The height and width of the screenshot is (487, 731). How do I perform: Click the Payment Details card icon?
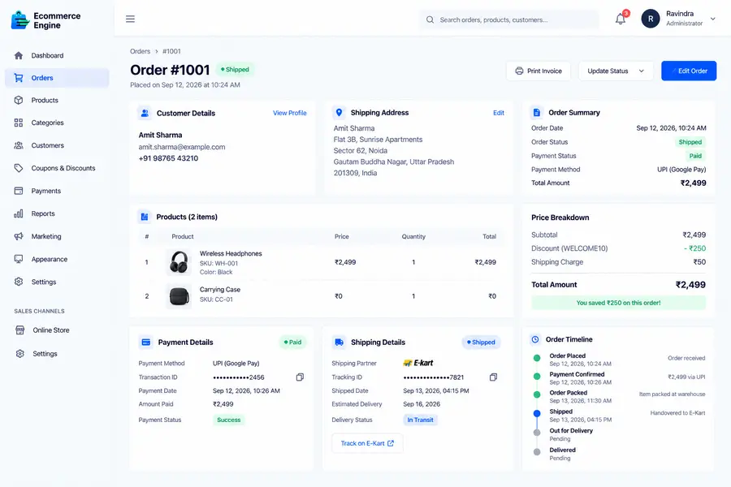[x=146, y=342]
